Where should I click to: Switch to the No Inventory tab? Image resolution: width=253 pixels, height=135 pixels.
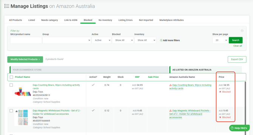click(105, 20)
